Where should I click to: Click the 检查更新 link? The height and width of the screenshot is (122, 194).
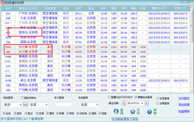[x=184, y=111]
